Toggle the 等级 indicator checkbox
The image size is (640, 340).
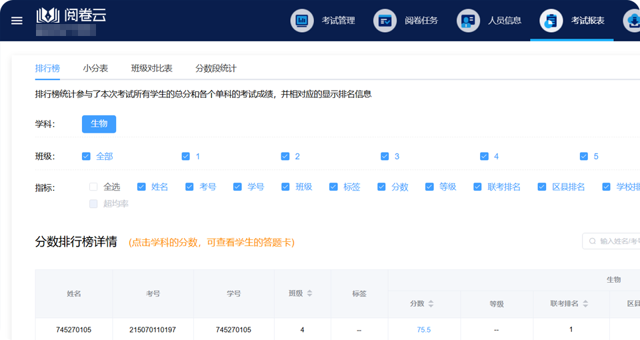click(x=429, y=187)
